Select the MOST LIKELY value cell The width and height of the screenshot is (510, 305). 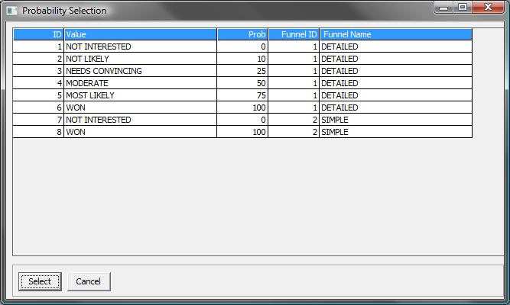point(141,95)
